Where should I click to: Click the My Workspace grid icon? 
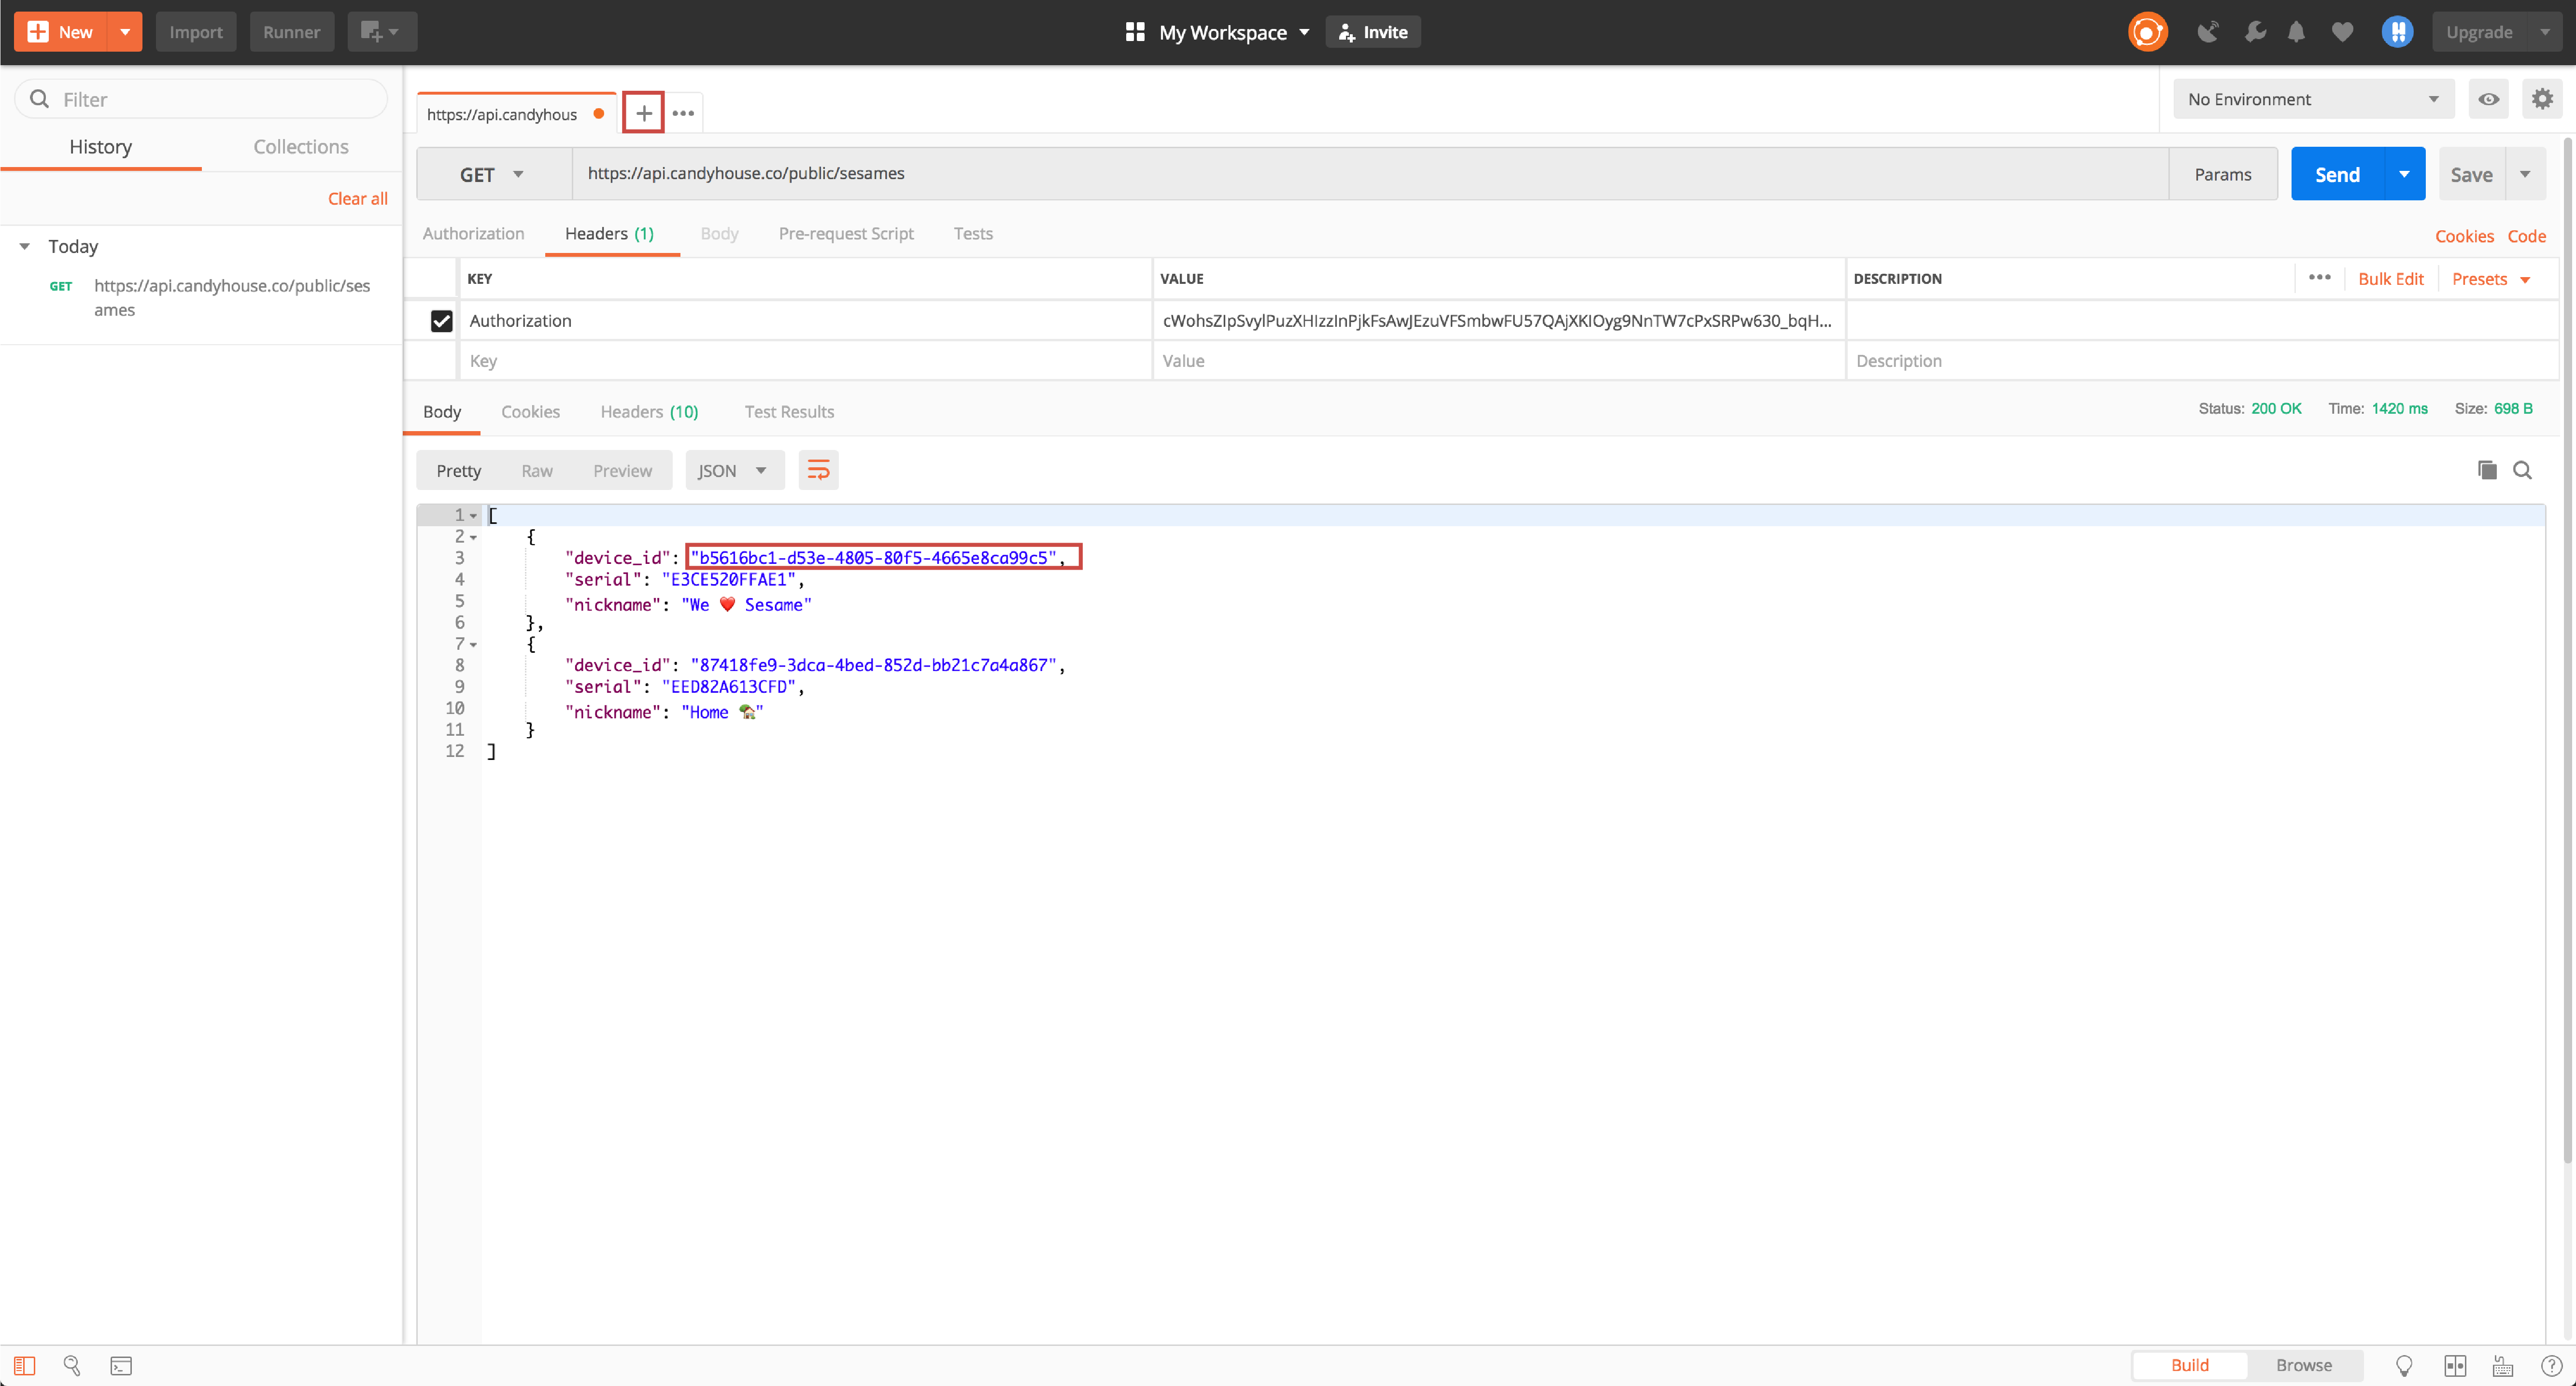[x=1134, y=32]
